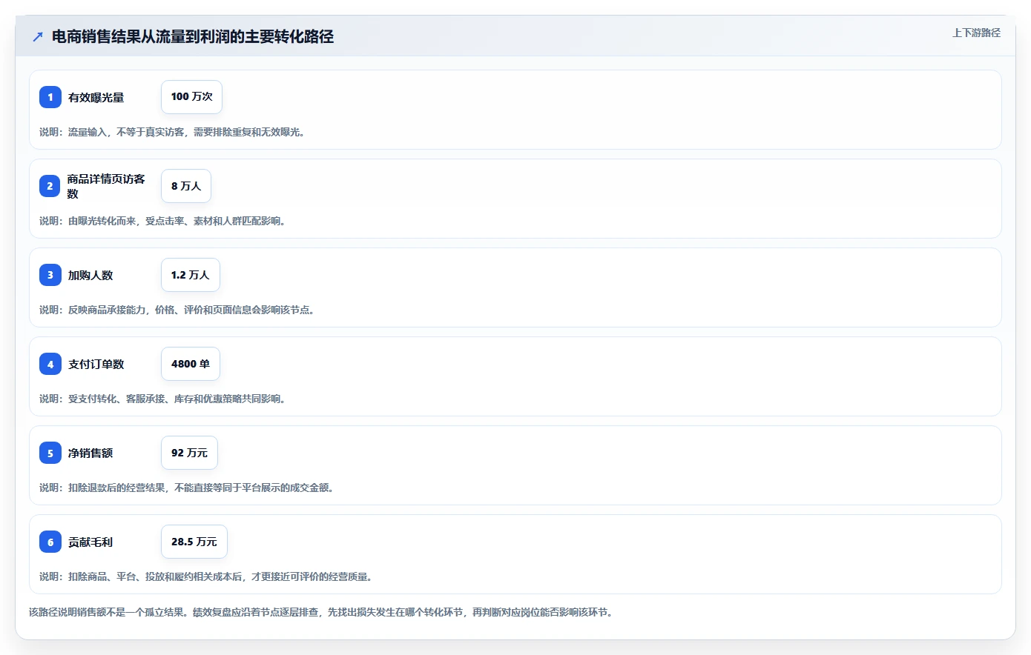Click the 支付订单数 label
1031x655 pixels.
pos(96,364)
